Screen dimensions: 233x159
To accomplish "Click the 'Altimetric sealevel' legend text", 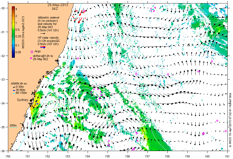I will (x=48, y=17).
